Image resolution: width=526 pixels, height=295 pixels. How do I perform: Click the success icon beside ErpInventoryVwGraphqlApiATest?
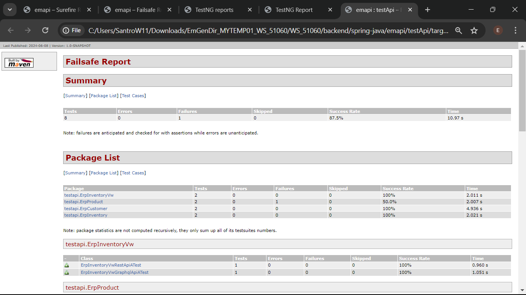pyautogui.click(x=67, y=272)
